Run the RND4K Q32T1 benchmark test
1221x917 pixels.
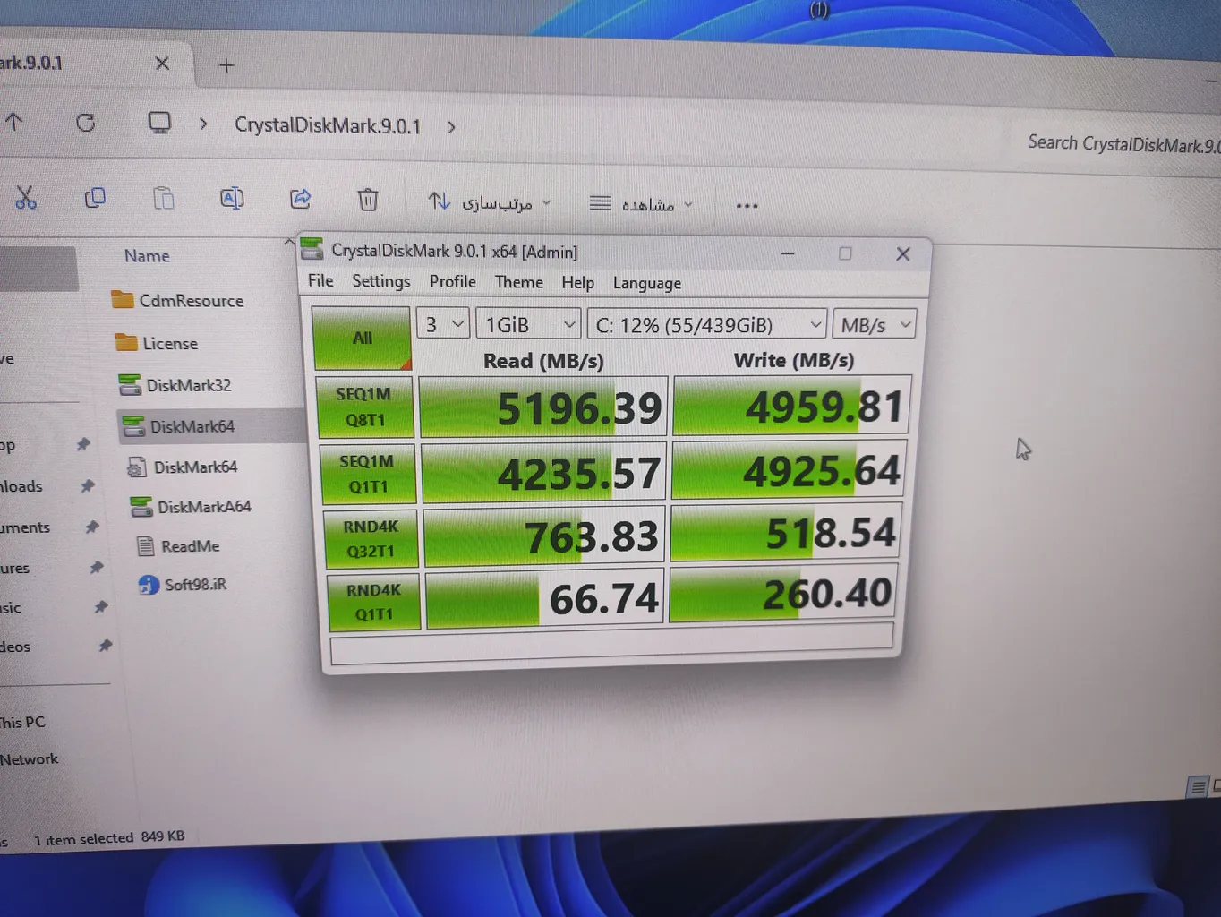pyautogui.click(x=371, y=538)
